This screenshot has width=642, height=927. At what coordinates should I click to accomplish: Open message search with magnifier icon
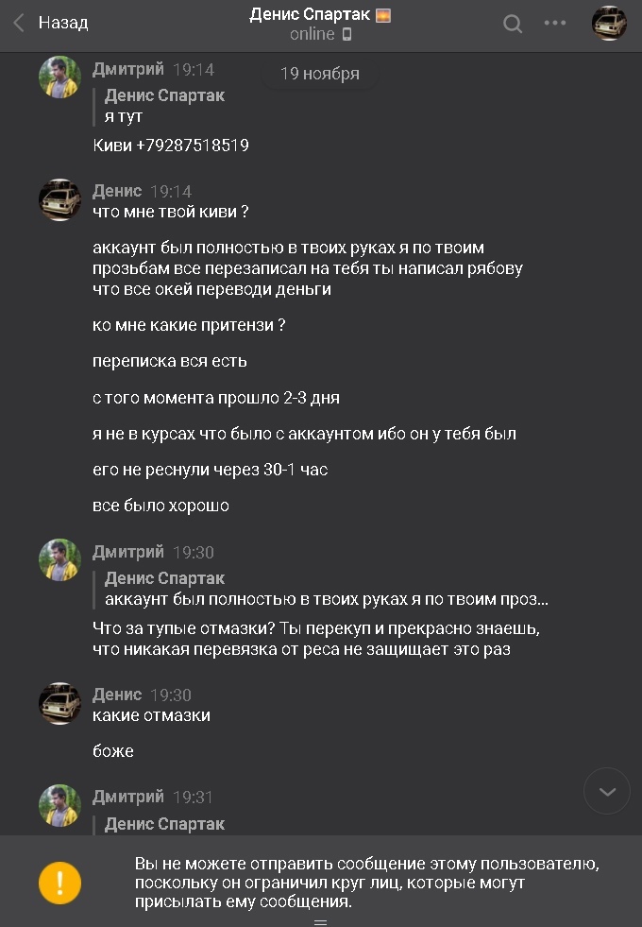point(513,24)
